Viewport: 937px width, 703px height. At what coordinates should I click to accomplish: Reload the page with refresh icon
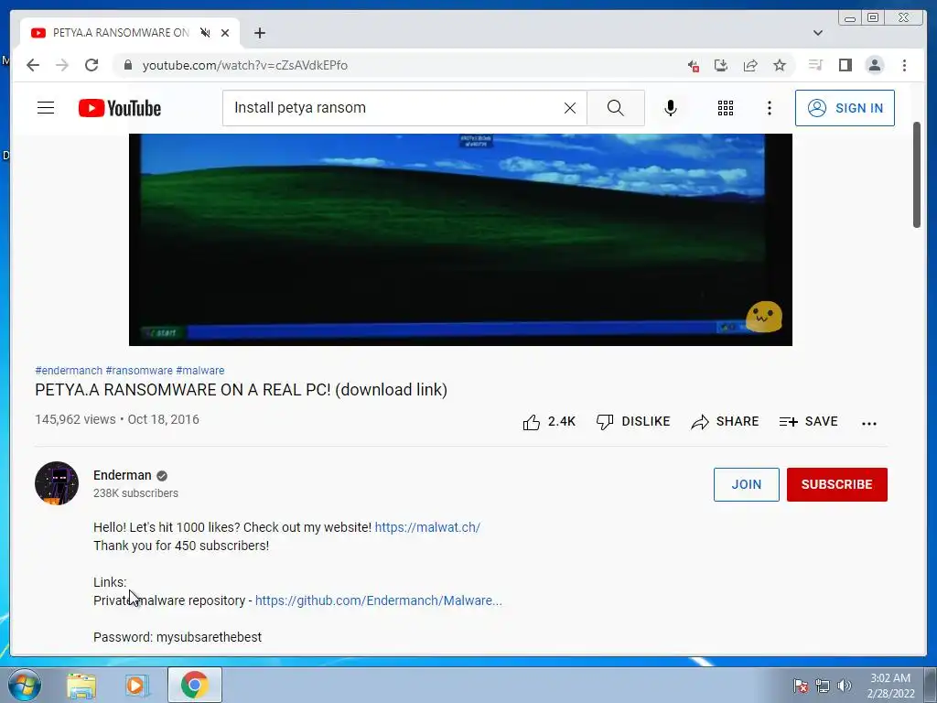tap(92, 65)
